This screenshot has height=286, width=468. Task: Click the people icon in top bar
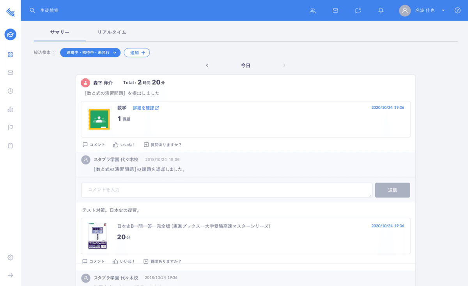tap(312, 11)
